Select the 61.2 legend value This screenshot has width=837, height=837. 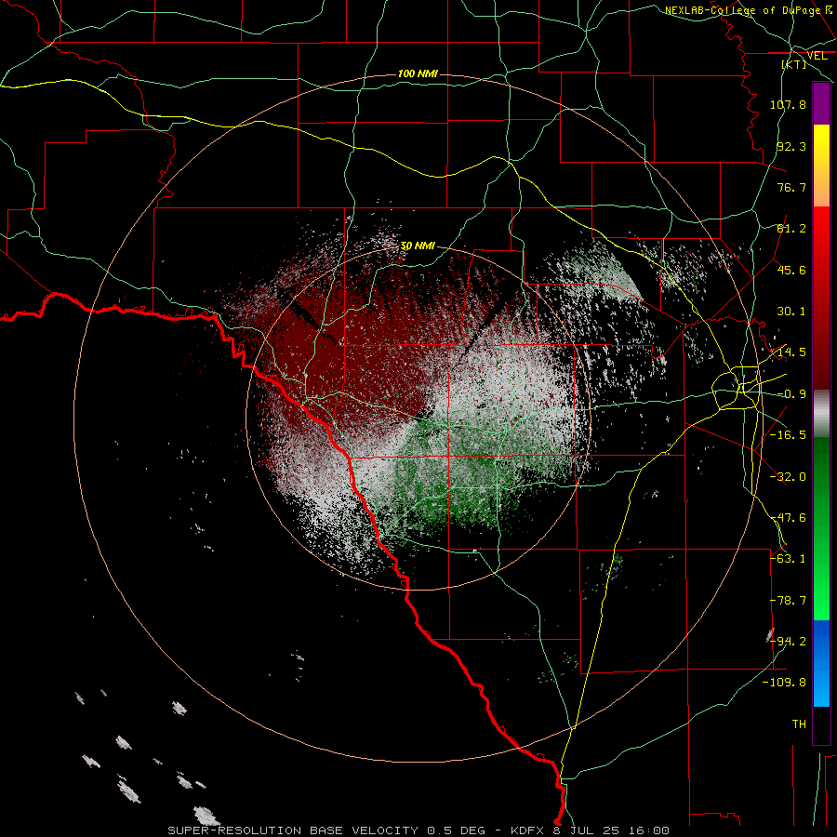791,229
